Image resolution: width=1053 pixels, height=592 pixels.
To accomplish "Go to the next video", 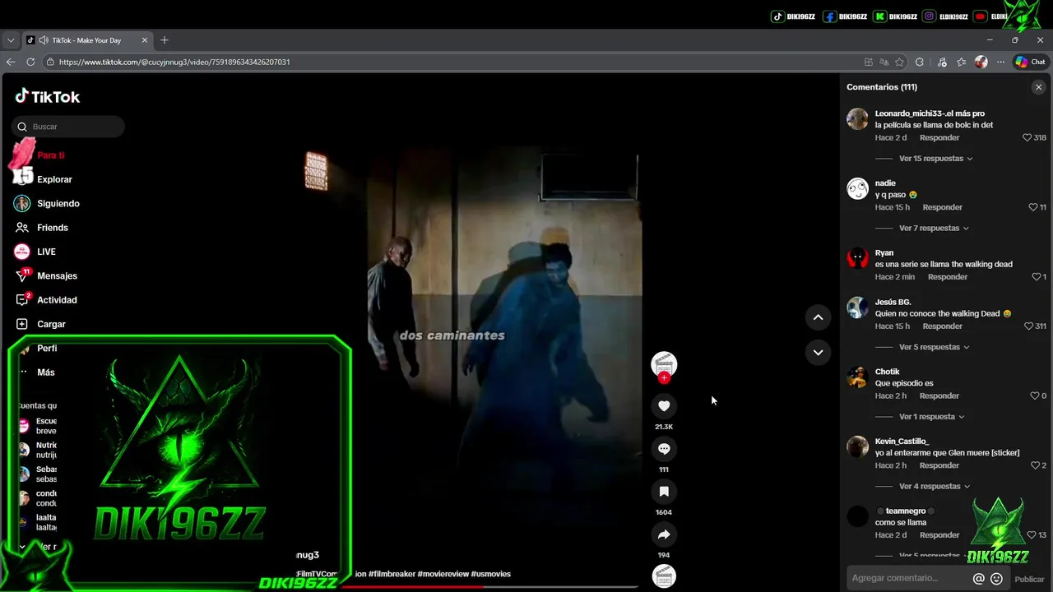I will point(818,352).
